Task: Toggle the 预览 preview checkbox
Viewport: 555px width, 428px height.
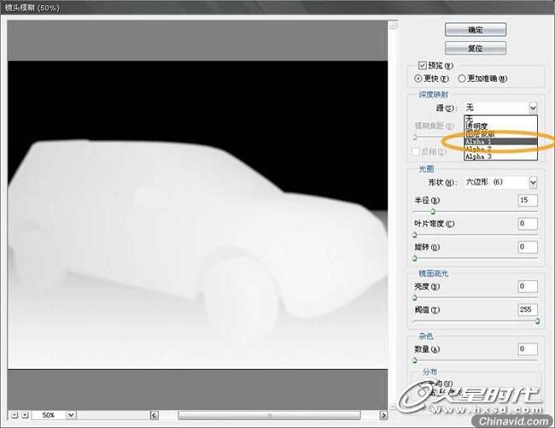Action: [422, 66]
